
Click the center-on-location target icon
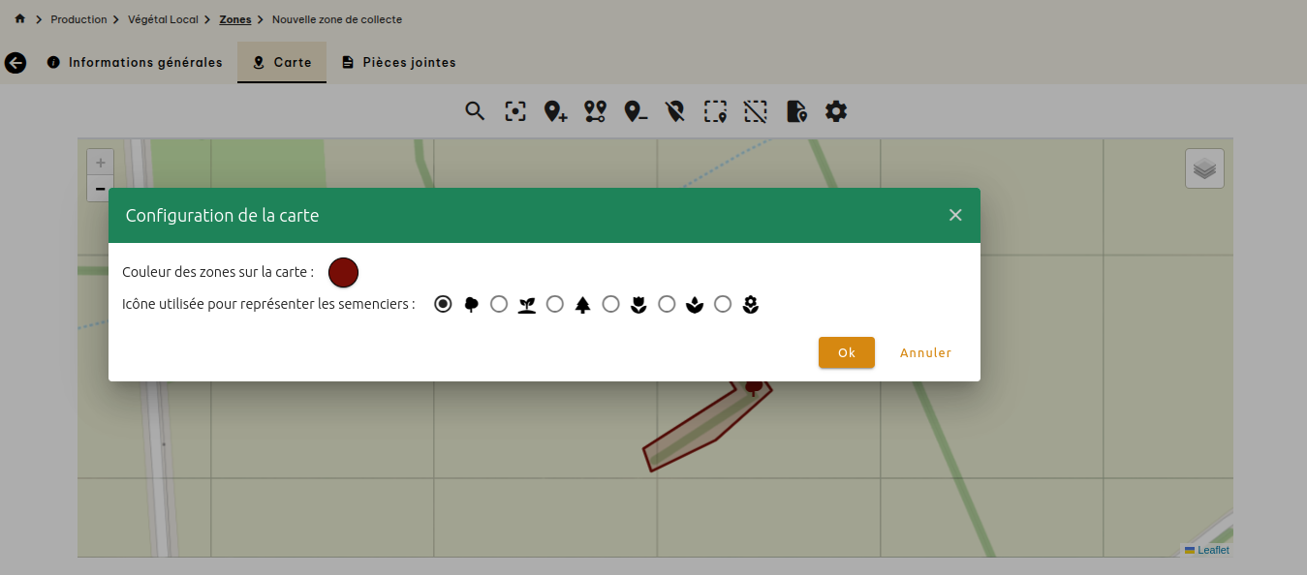click(515, 111)
